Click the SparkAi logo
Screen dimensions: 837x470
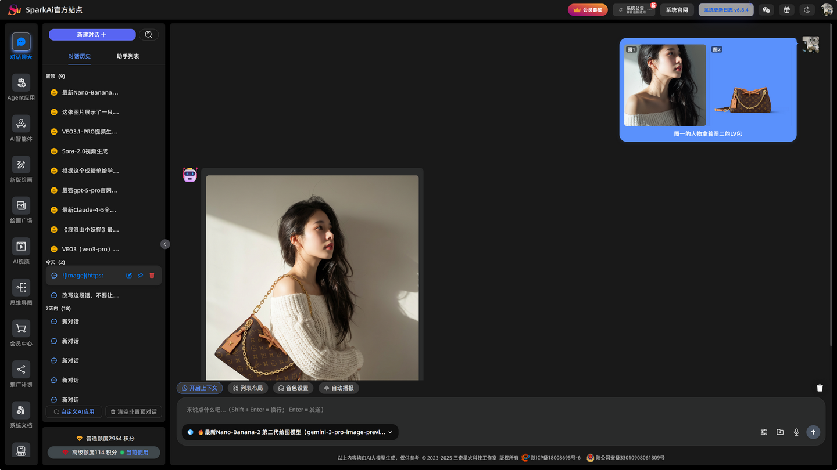(15, 10)
